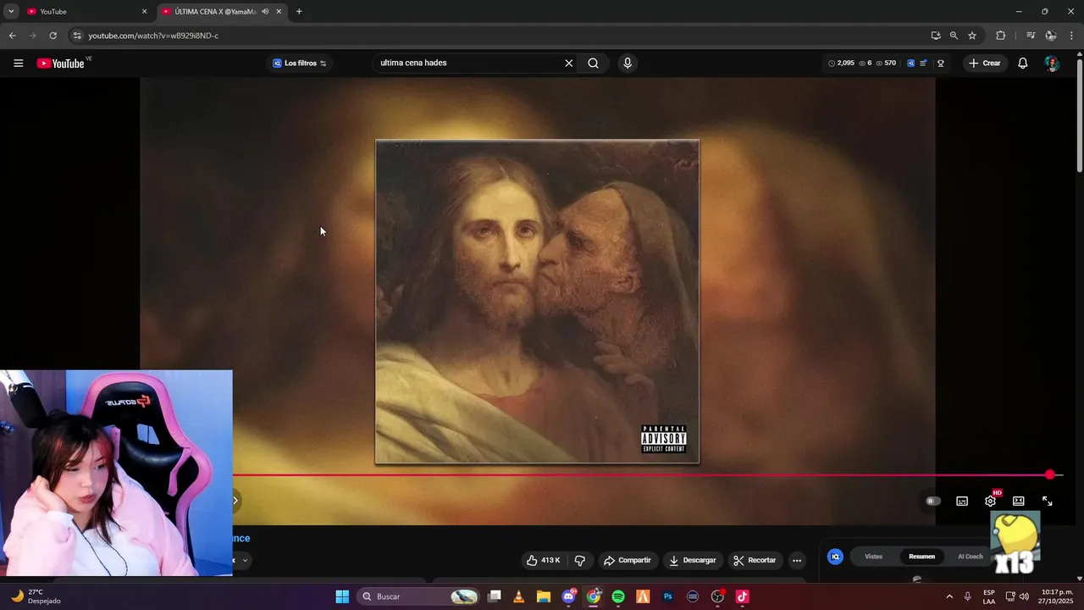The width and height of the screenshot is (1084, 610).
Task: Run search with the magnifier button
Action: pos(593,64)
